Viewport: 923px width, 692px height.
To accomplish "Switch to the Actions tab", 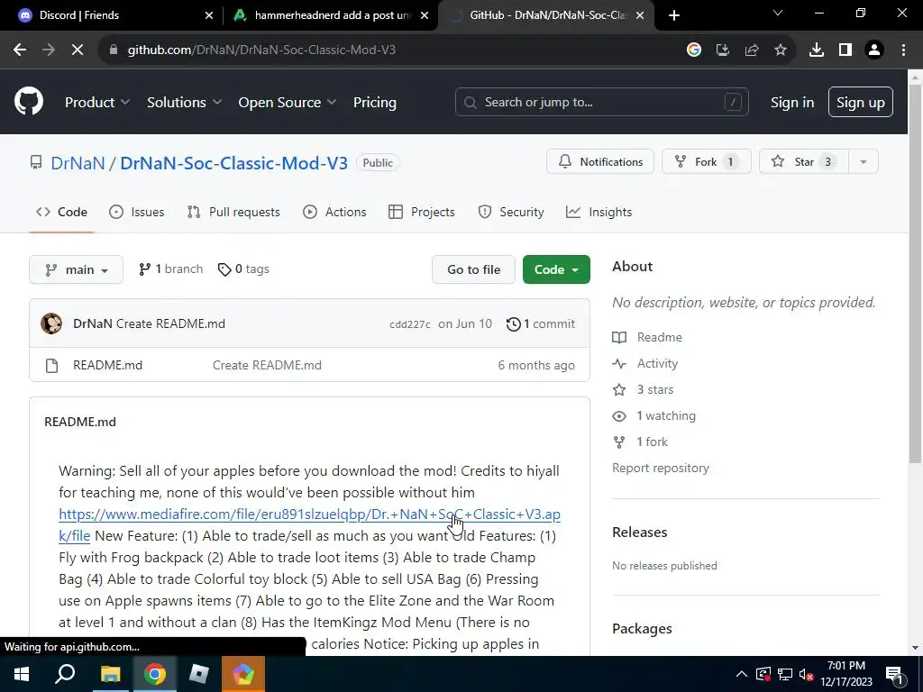I will tap(334, 212).
